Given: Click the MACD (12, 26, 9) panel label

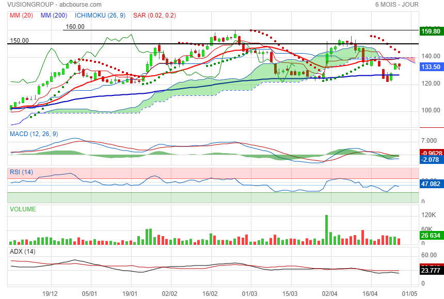Looking at the screenshot, I should pos(34,134).
